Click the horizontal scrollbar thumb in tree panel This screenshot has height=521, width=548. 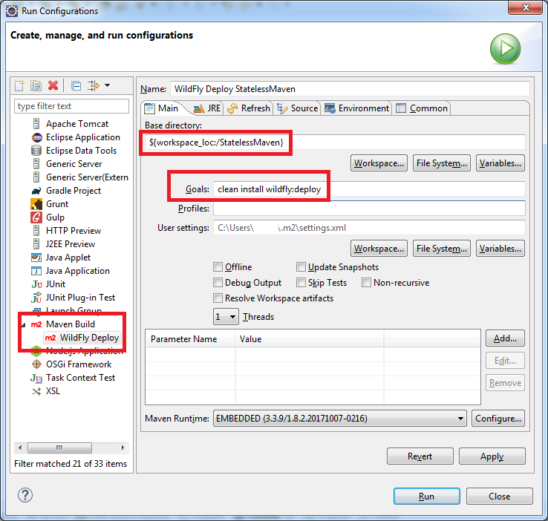[59, 448]
